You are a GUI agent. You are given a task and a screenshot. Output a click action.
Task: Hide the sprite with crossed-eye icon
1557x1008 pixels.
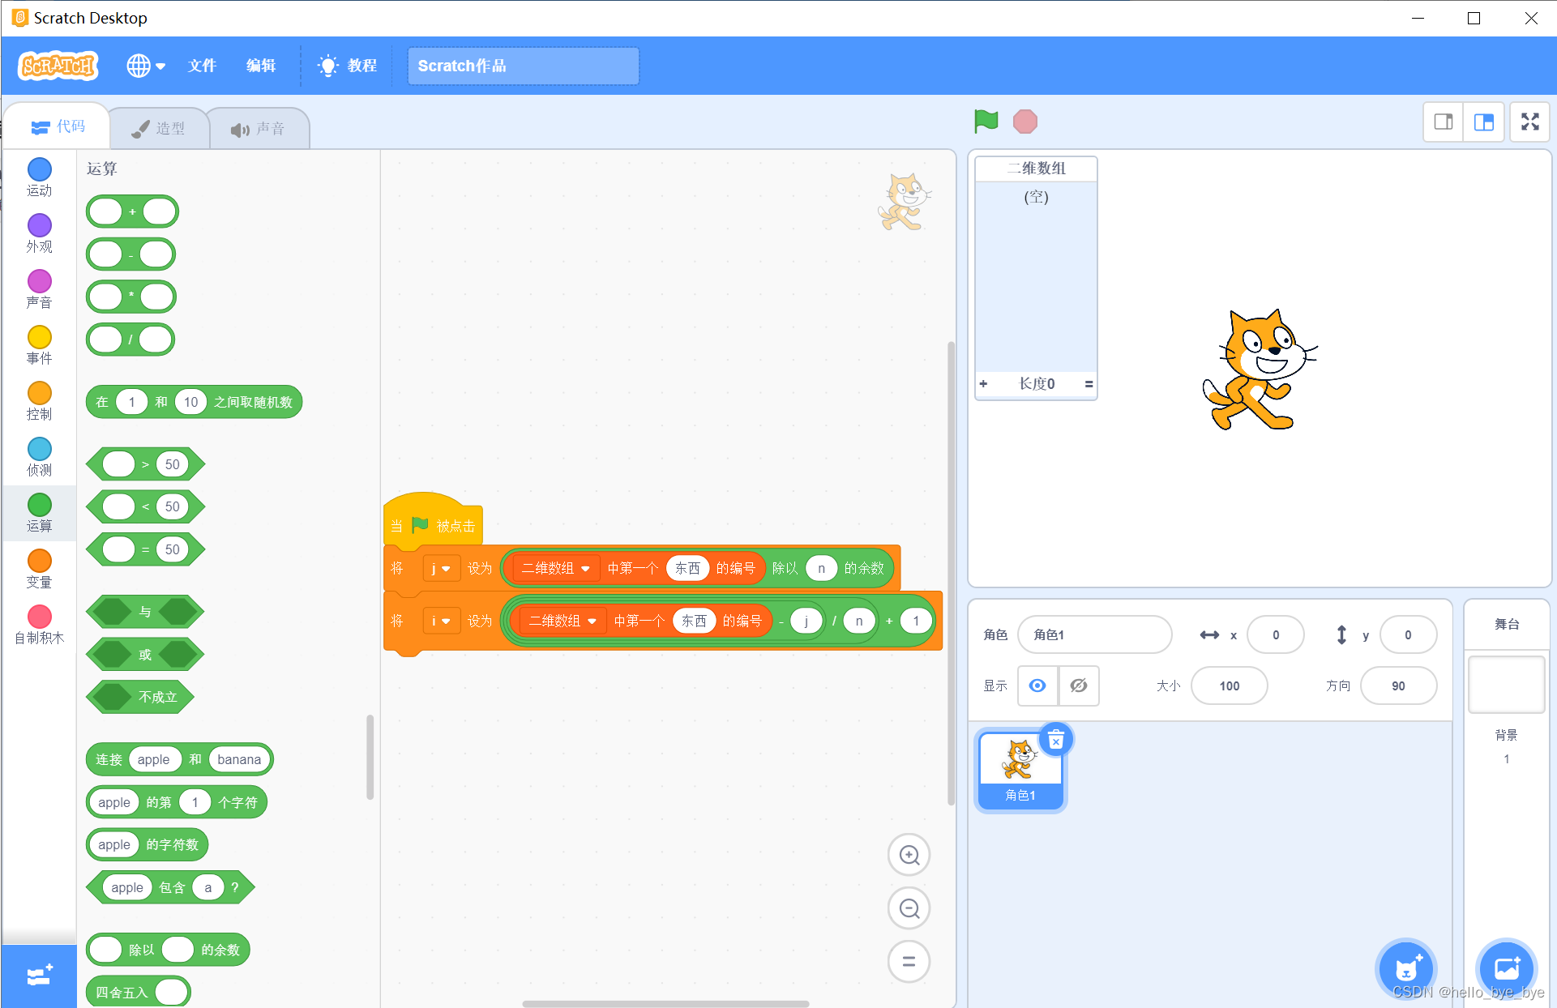(x=1078, y=686)
